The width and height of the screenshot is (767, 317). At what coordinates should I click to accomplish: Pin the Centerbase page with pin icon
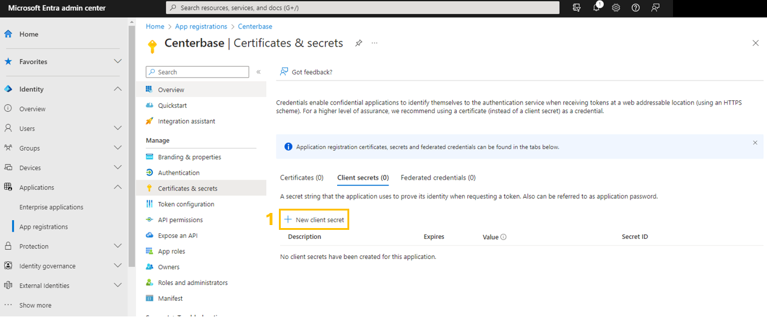pyautogui.click(x=358, y=43)
